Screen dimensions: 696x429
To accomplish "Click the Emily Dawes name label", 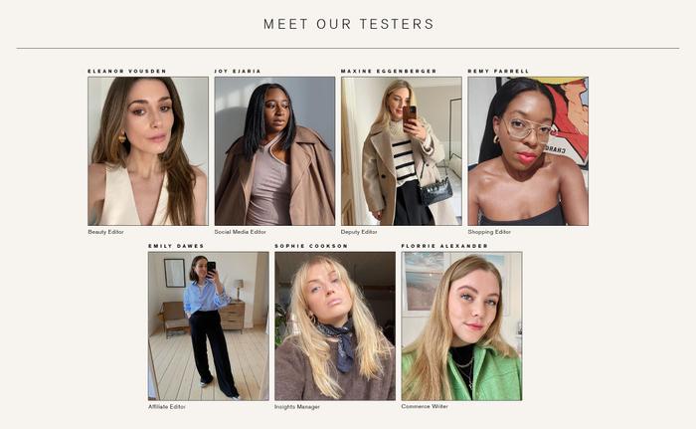I will point(176,246).
